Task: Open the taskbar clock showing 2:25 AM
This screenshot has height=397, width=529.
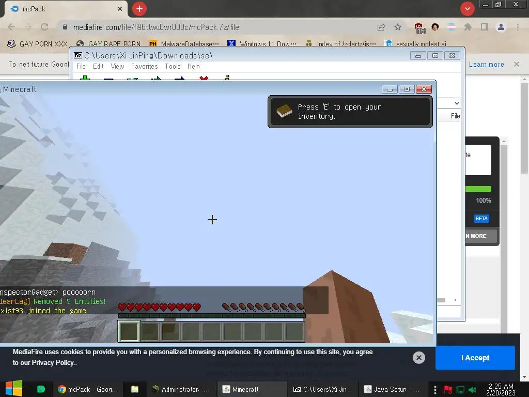Action: [501, 389]
